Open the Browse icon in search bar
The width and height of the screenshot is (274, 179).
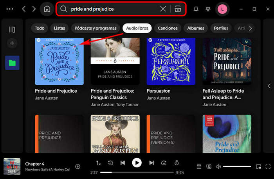point(178,9)
